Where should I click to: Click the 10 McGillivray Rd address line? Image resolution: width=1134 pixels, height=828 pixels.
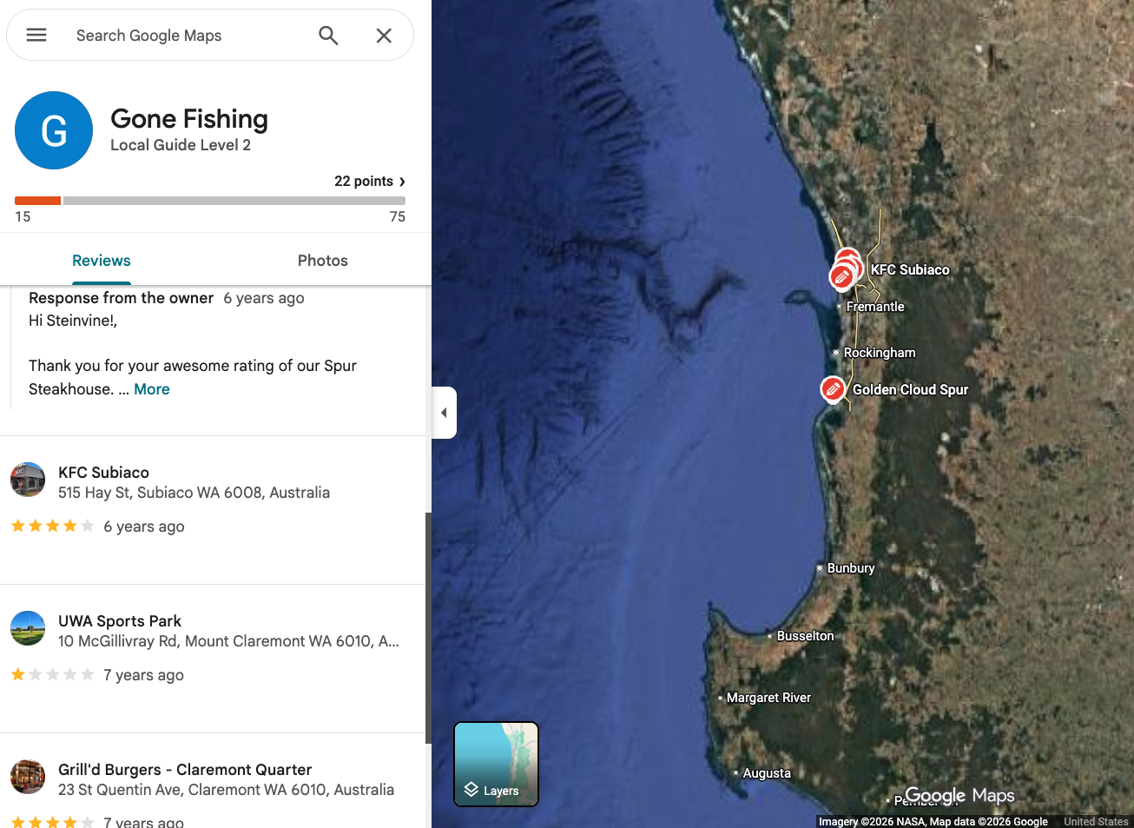[x=228, y=641]
